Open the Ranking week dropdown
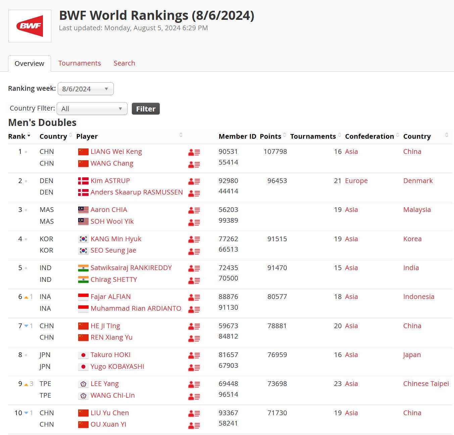 tap(86, 89)
